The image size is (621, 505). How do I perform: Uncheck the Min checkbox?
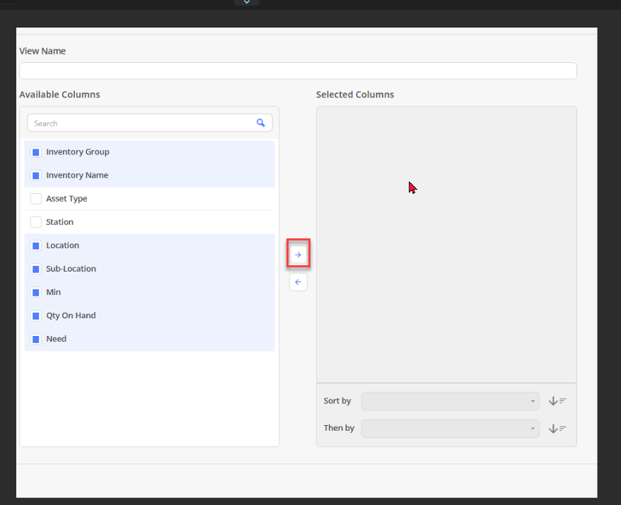coord(36,292)
